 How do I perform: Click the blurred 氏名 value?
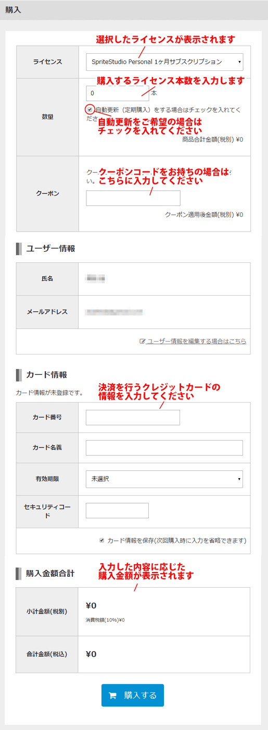tap(96, 278)
